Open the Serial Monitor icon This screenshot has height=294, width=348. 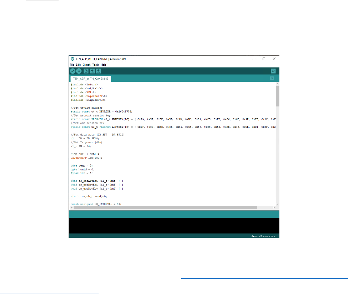click(273, 71)
